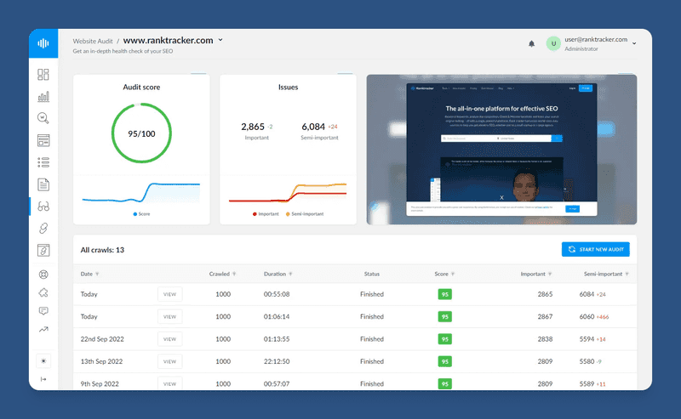Screen dimensions: 681x419
Task: Open the www.ranktracker.com domain dropdown
Action: click(x=220, y=40)
